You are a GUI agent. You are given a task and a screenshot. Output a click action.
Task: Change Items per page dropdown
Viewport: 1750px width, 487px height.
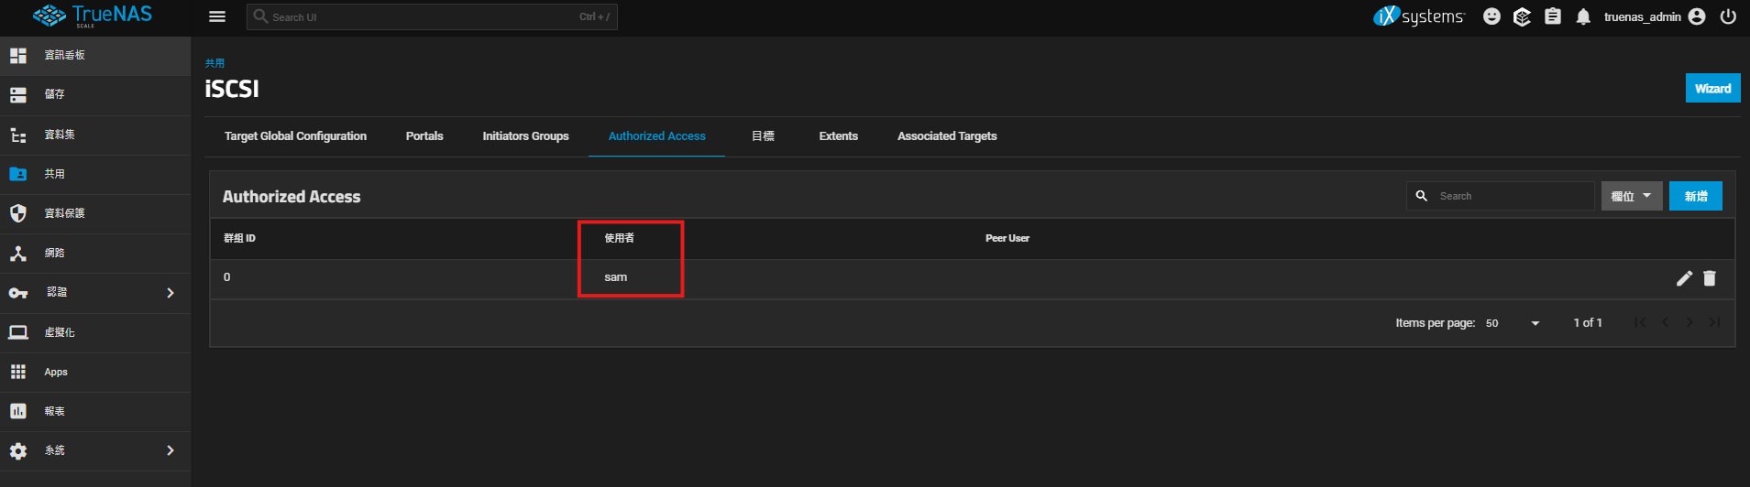coord(1513,323)
